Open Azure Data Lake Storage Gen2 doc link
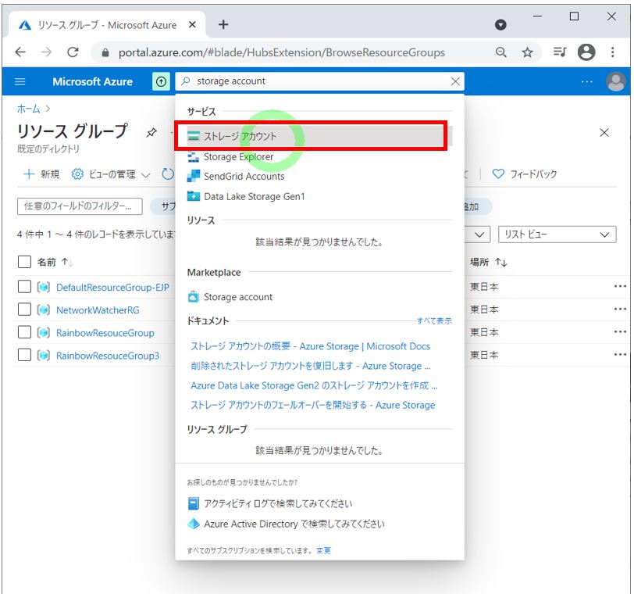Viewport: 634px width, 594px height. coord(314,385)
